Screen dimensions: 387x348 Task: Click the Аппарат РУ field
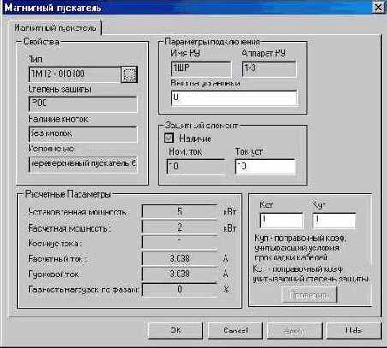point(269,69)
